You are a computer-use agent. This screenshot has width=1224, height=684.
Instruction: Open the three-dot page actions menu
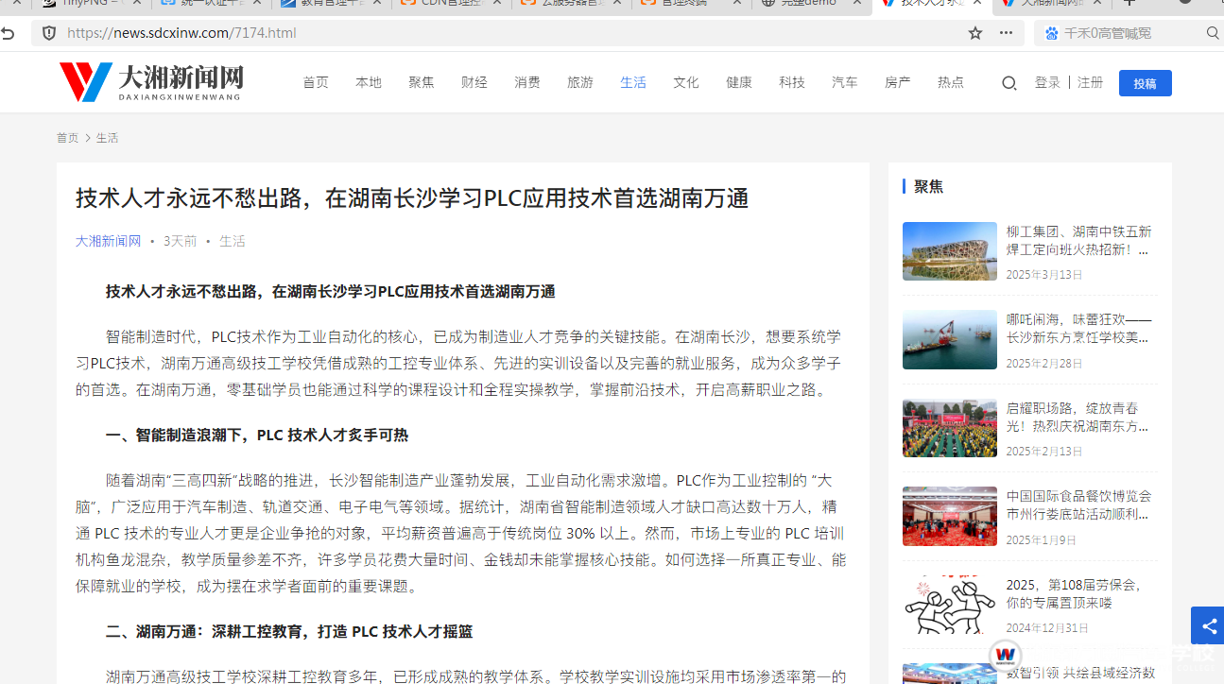(x=1006, y=33)
